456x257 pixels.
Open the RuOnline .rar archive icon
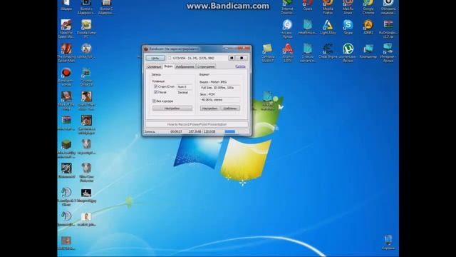388,29
